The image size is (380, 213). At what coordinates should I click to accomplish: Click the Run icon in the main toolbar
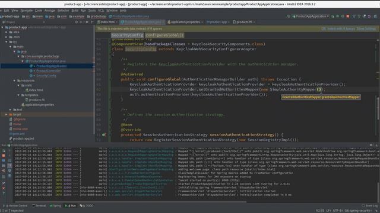pos(332,17)
